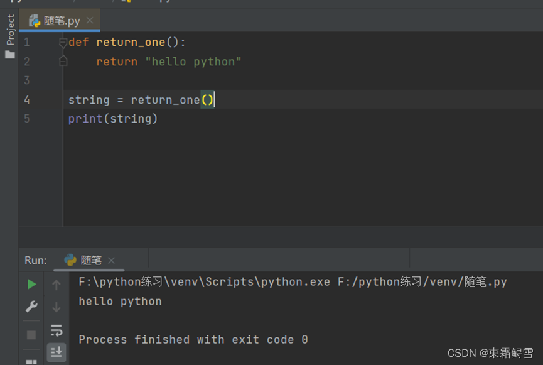Select the 随笔 run tab

(83, 260)
